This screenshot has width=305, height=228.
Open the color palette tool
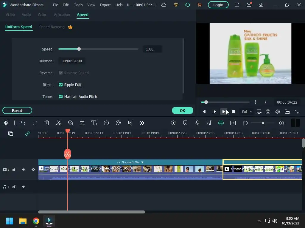tap(118, 123)
